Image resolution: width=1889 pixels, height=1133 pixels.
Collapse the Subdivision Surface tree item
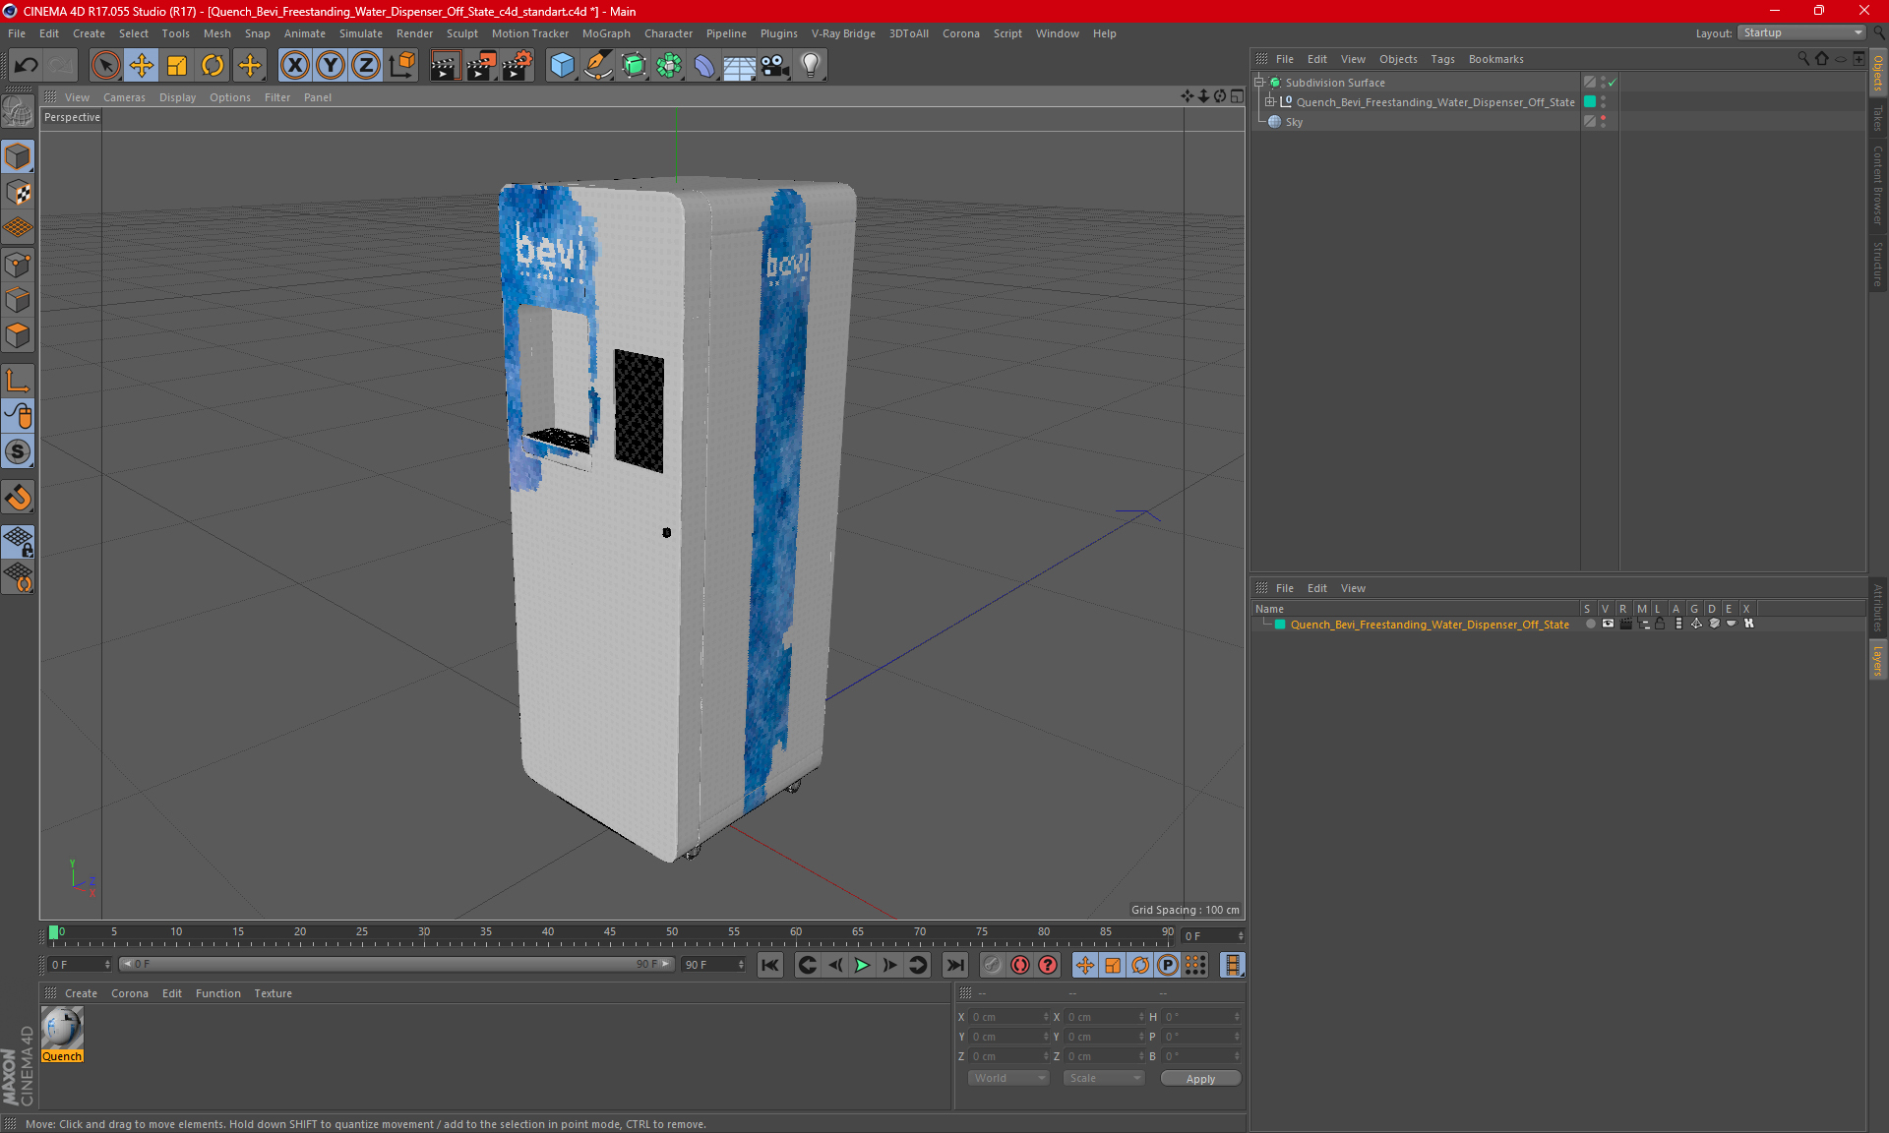[x=1258, y=83]
